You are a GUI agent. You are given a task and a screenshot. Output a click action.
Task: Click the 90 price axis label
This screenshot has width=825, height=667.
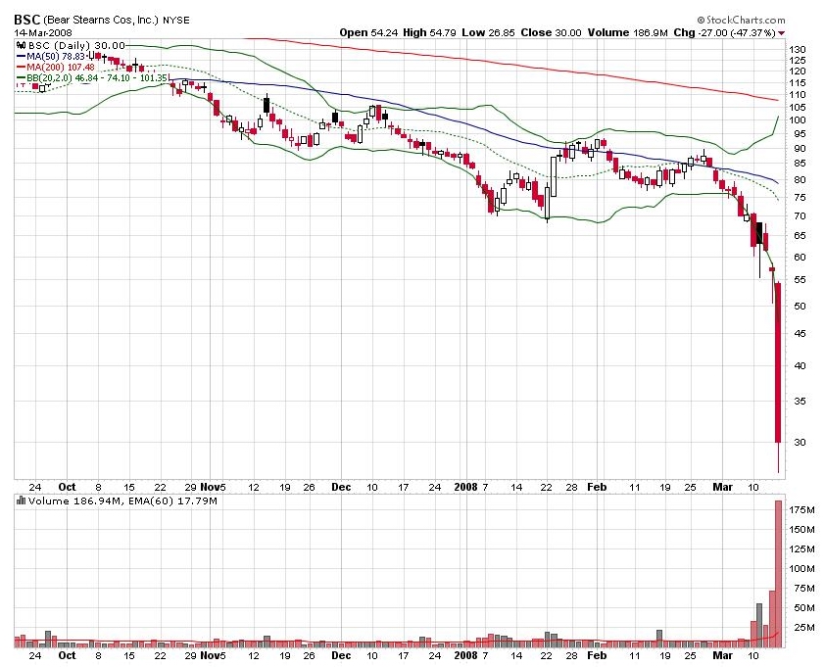point(800,149)
